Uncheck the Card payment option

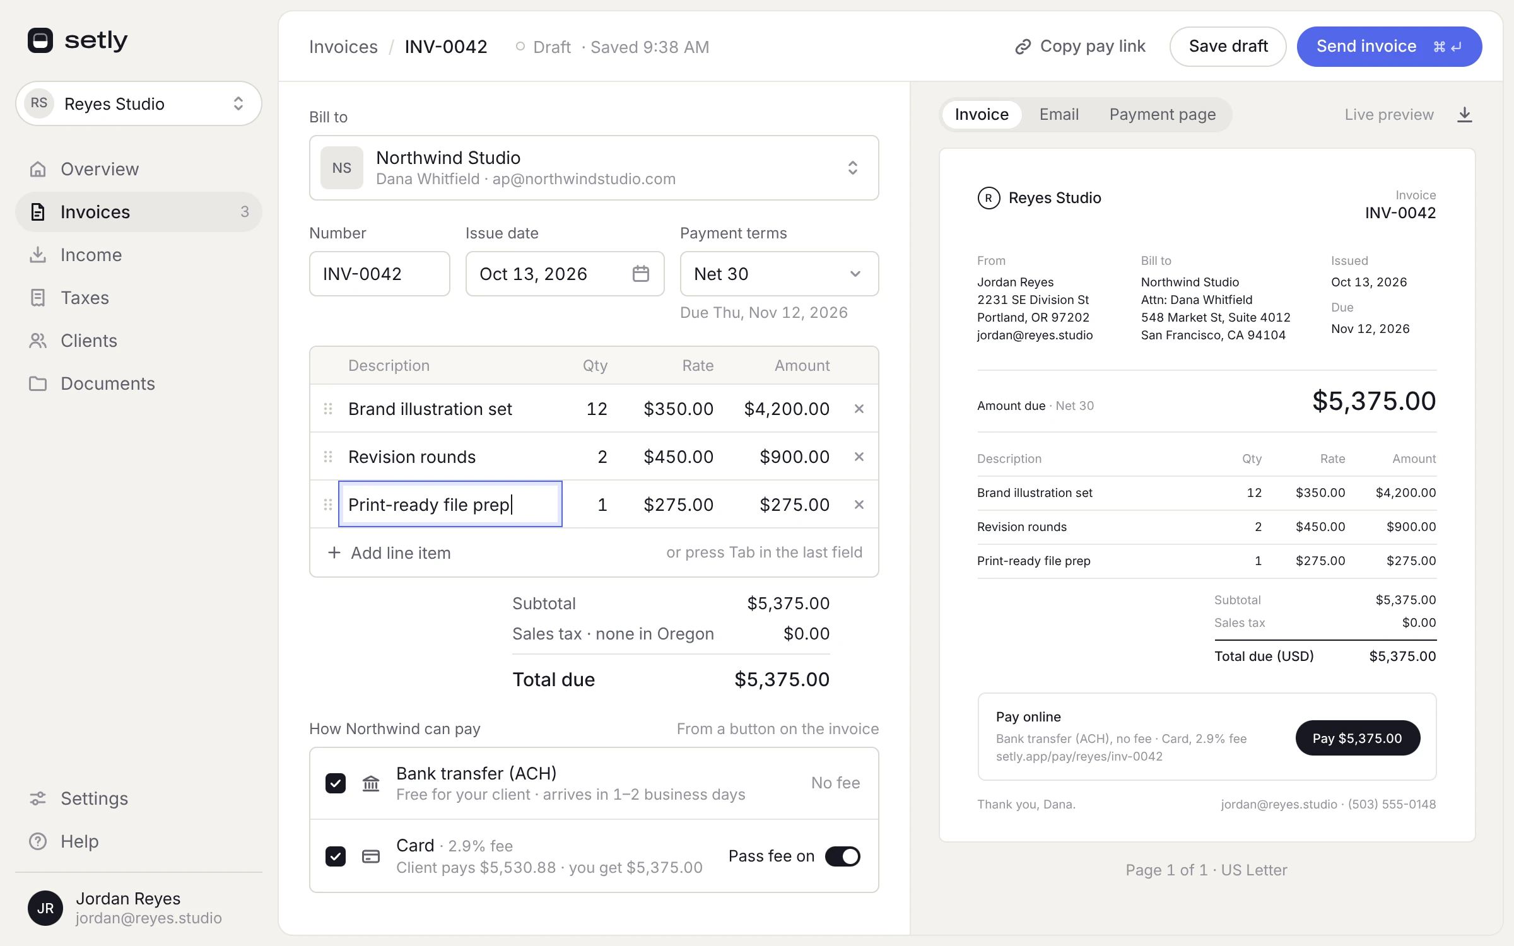[x=336, y=856]
